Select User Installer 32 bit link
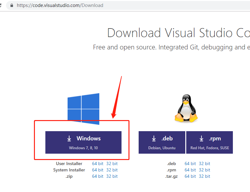 (x=112, y=163)
